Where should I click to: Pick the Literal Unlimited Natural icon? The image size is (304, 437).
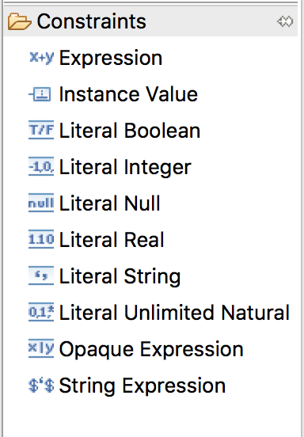pyautogui.click(x=41, y=313)
